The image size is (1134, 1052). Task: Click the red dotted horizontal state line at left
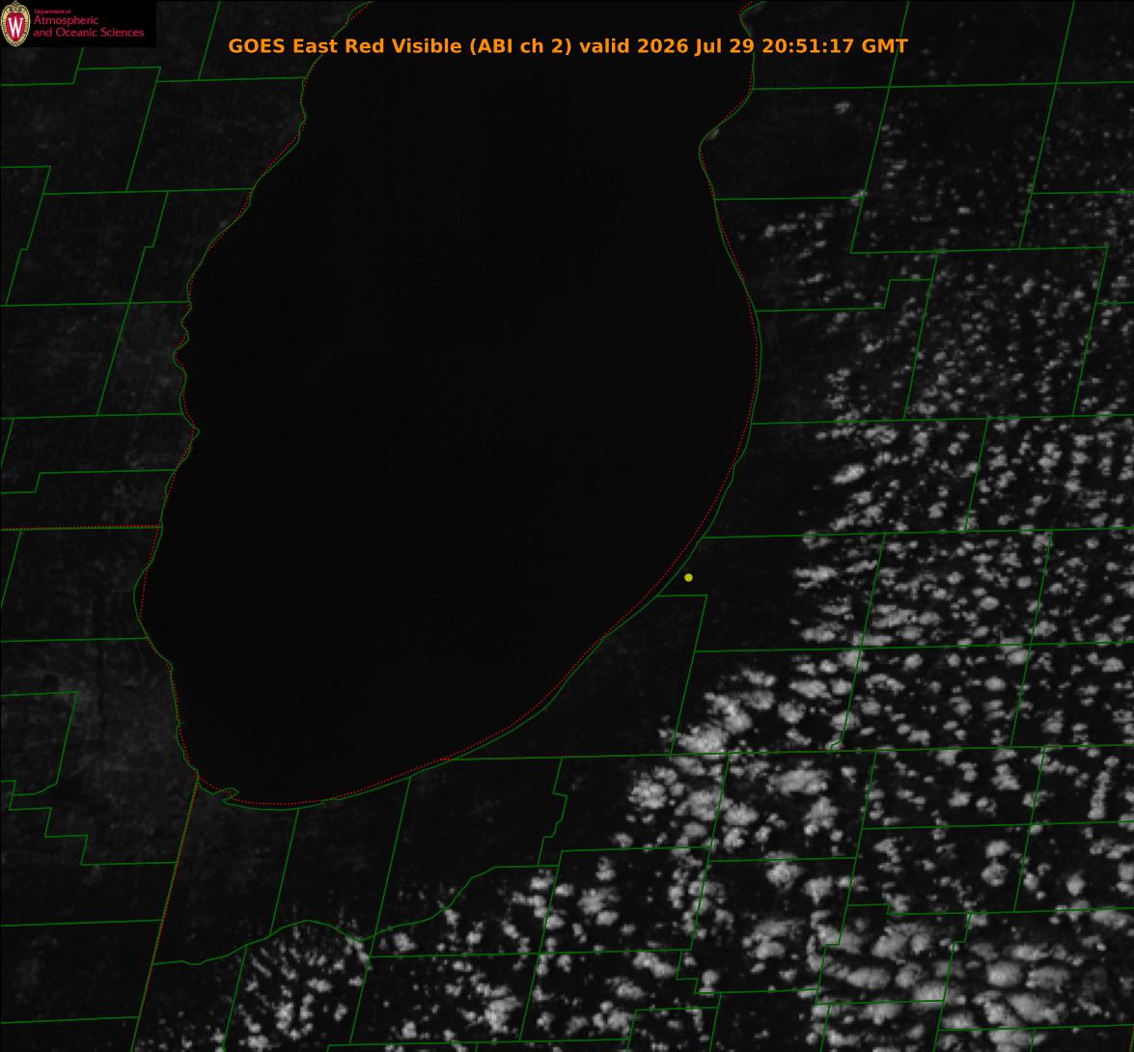tap(79, 528)
